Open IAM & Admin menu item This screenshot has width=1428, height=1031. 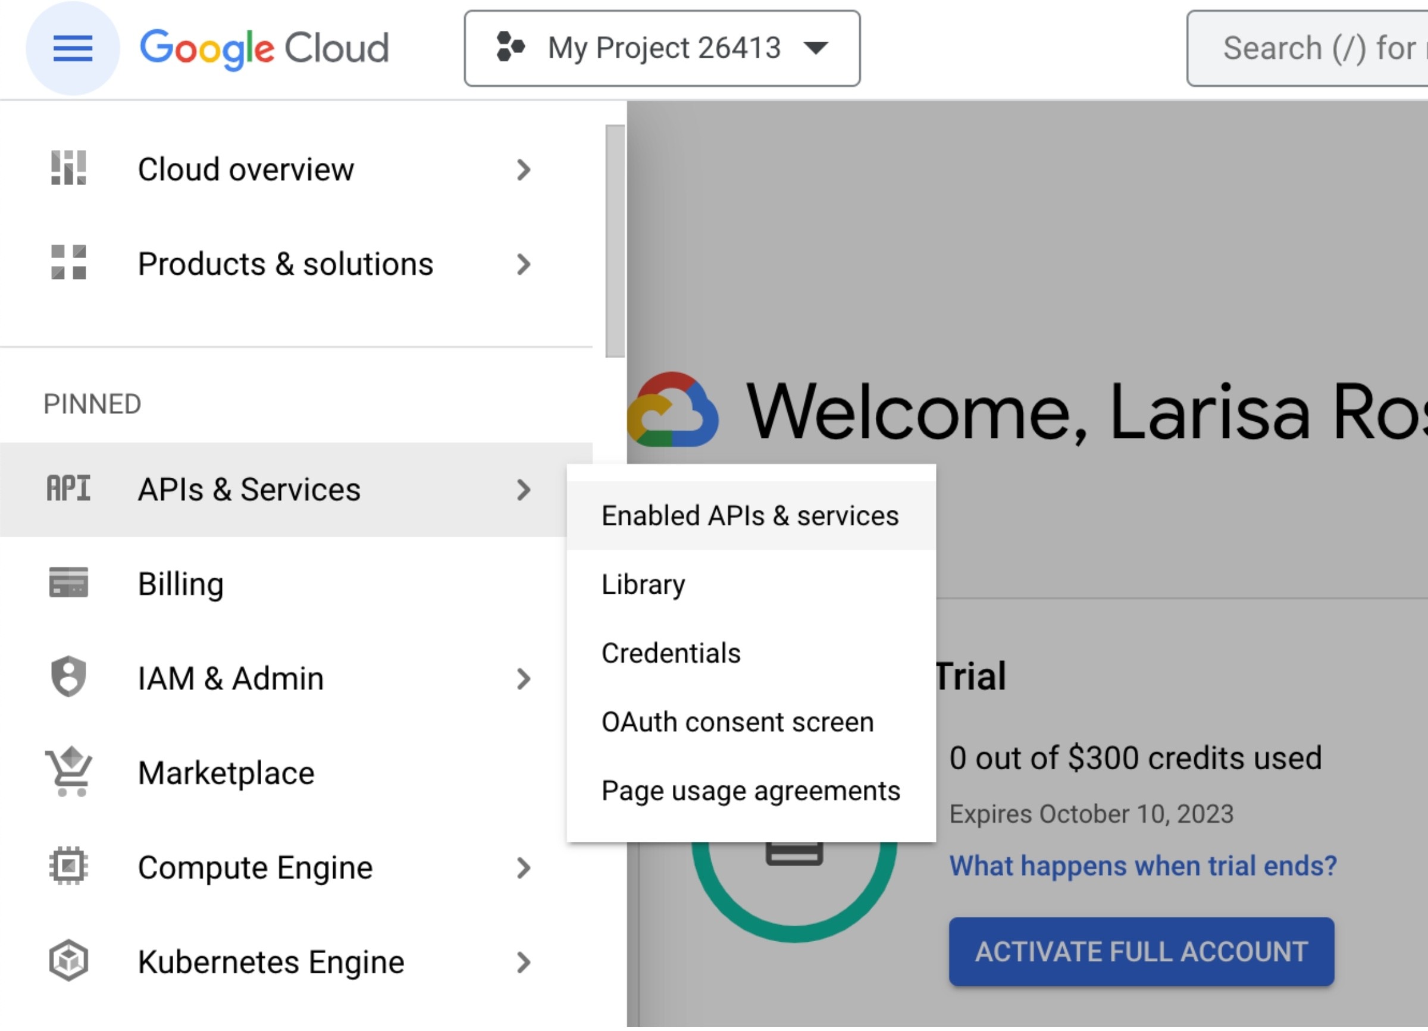(x=296, y=679)
